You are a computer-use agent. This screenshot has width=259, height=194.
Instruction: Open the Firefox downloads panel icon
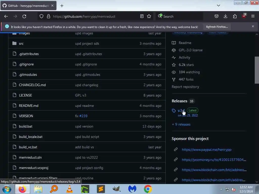coord(225,16)
